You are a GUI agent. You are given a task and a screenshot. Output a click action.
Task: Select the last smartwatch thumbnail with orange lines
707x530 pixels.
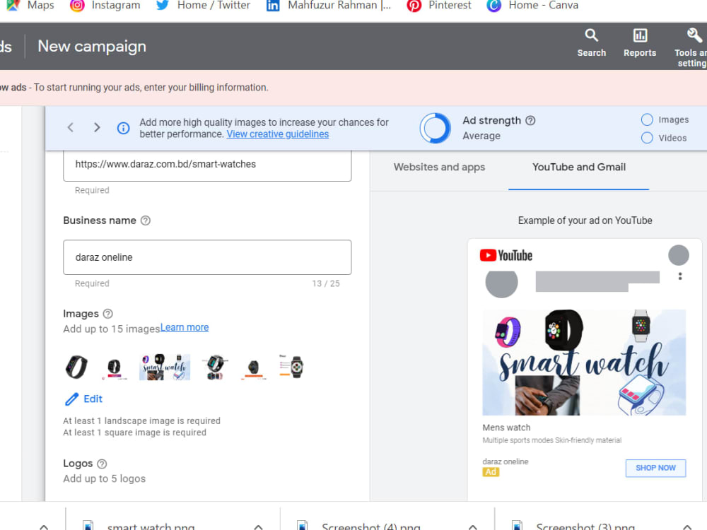(291, 366)
